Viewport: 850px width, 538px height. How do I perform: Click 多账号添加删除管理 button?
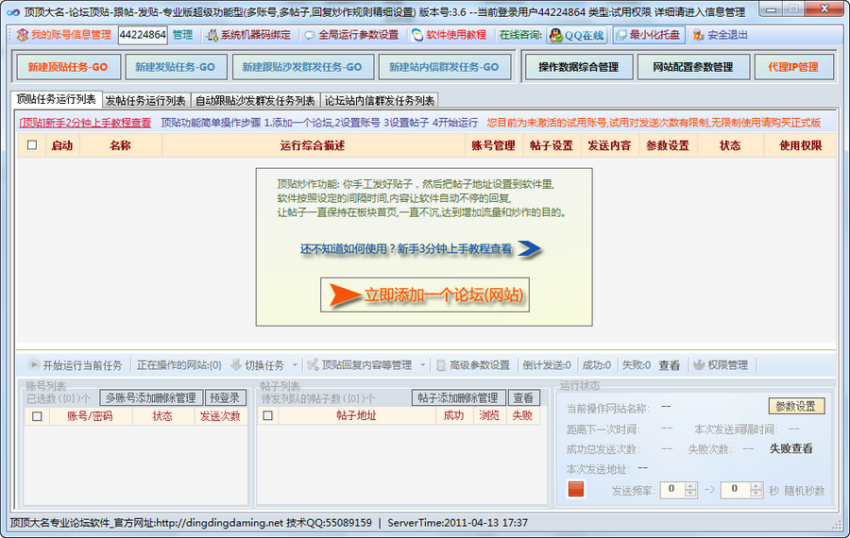(151, 398)
